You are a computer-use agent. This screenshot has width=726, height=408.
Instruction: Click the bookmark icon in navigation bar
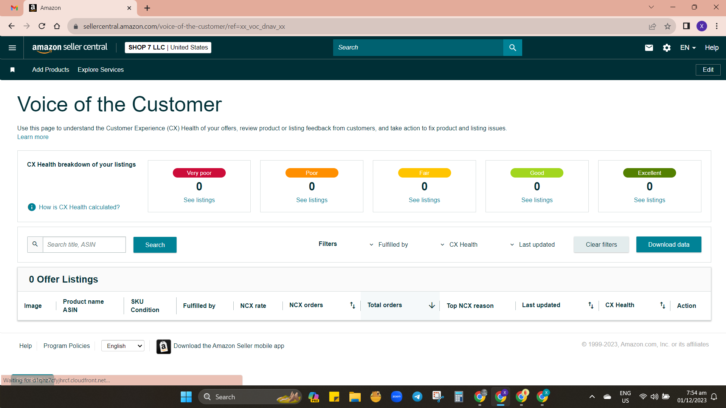coord(12,70)
